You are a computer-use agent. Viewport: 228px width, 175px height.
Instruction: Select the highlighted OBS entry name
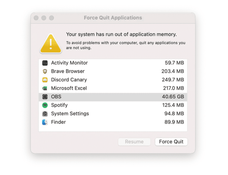pyautogui.click(x=56, y=97)
